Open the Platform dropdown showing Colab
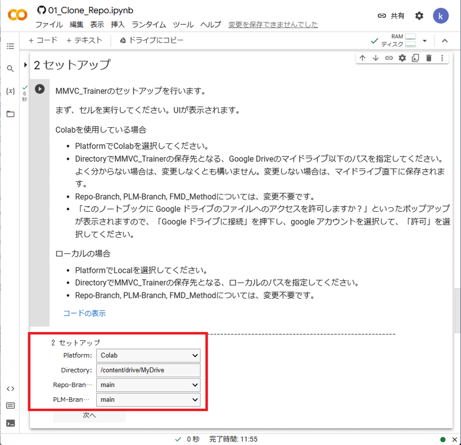This screenshot has height=445, width=461. coord(148,355)
